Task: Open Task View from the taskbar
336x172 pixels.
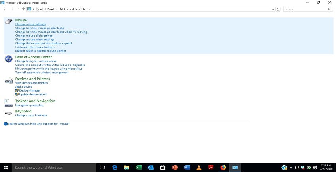Action: (102, 168)
